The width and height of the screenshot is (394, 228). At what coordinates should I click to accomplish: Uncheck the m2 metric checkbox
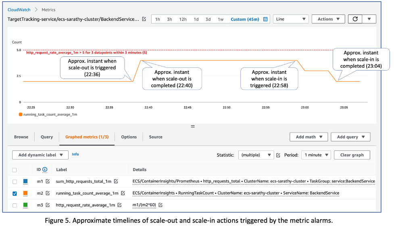point(15,193)
